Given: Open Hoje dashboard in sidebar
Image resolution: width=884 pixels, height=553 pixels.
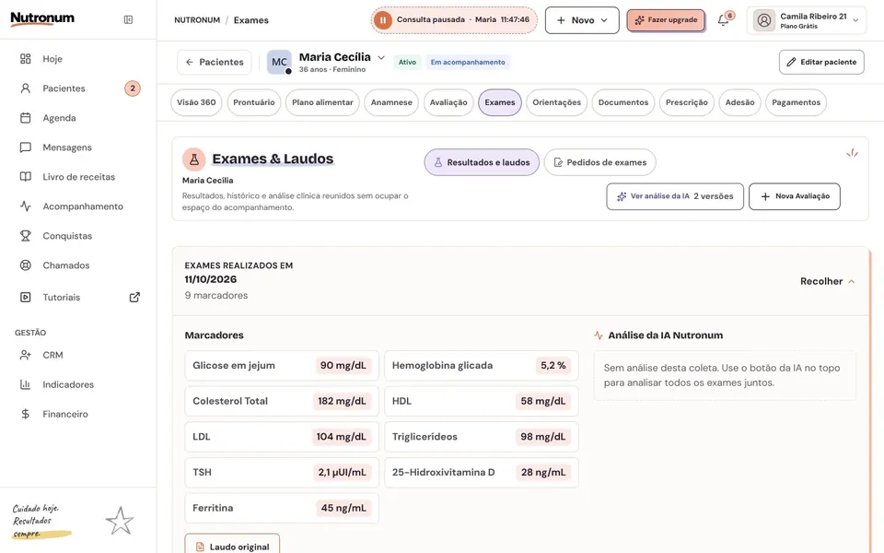Looking at the screenshot, I should pyautogui.click(x=78, y=59).
